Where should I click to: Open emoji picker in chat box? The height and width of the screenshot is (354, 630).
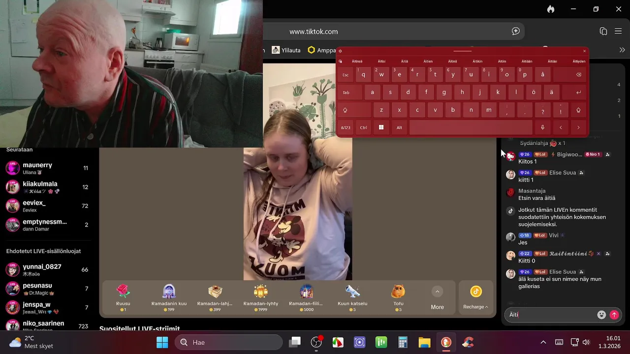tap(601, 315)
